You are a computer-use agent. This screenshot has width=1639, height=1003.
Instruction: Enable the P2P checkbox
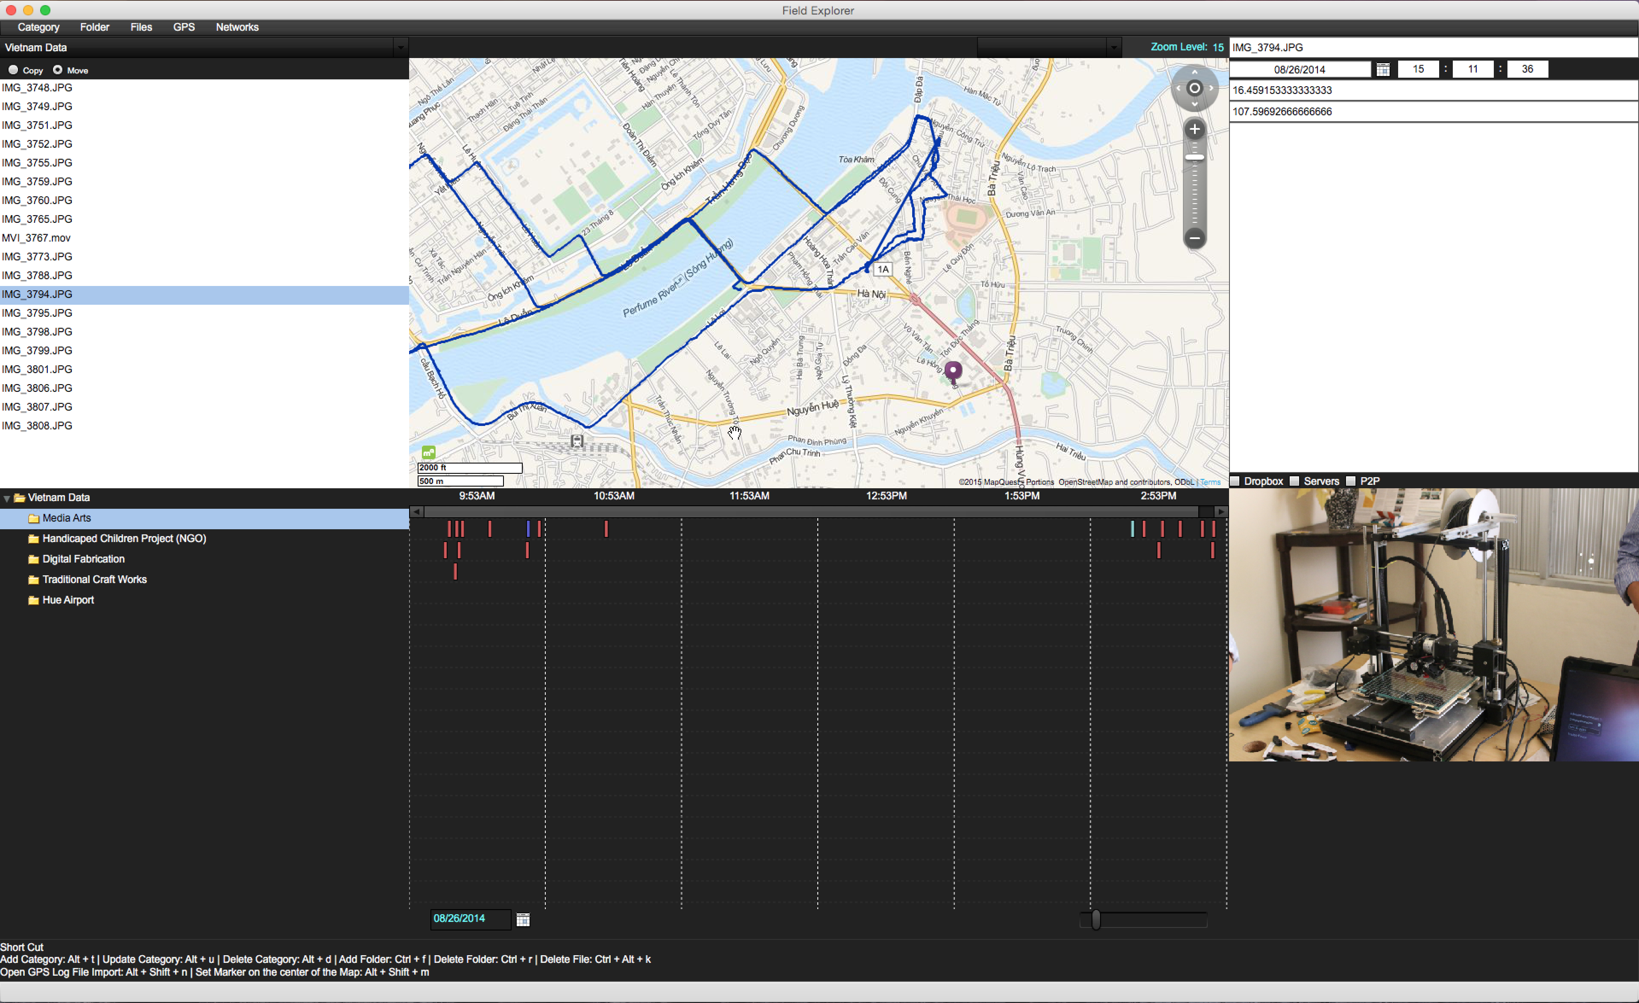[x=1351, y=481]
